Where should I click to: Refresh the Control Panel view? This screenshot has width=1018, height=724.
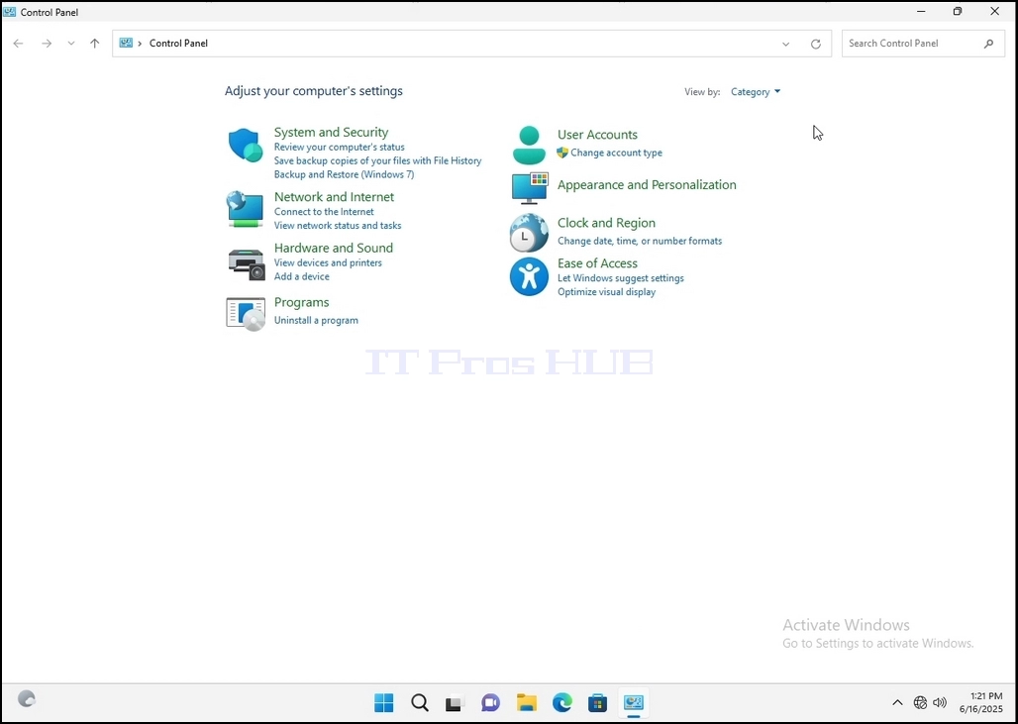click(x=815, y=44)
